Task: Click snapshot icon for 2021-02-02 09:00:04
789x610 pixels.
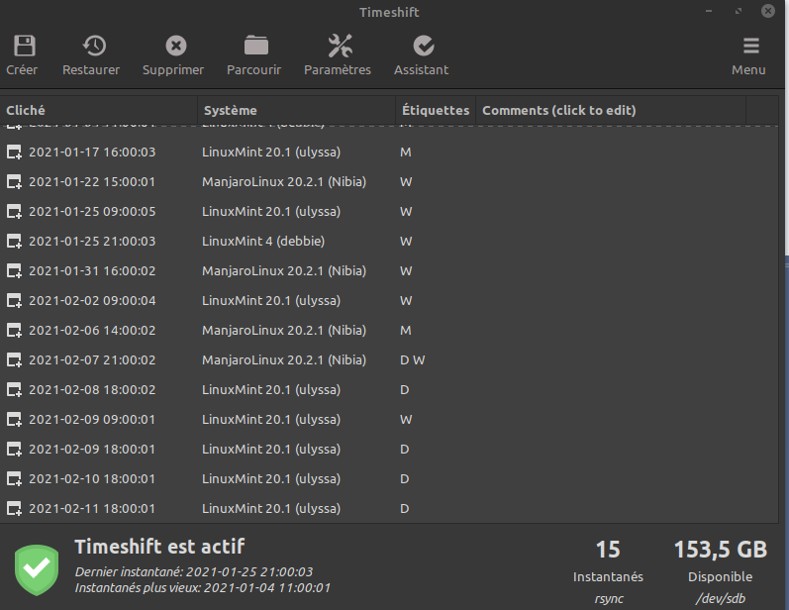Action: 14,300
